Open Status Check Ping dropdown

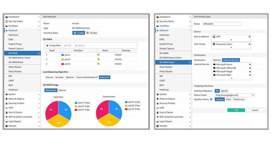click(235, 95)
